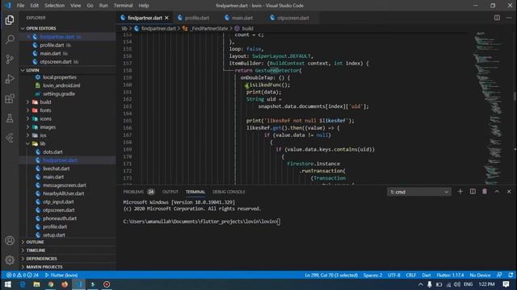
Task: Open the Source Control view
Action: pyautogui.click(x=10, y=59)
